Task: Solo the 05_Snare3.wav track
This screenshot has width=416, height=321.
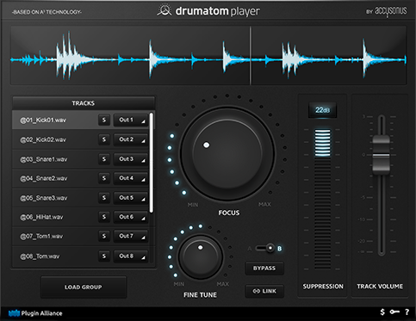Action: coord(104,198)
